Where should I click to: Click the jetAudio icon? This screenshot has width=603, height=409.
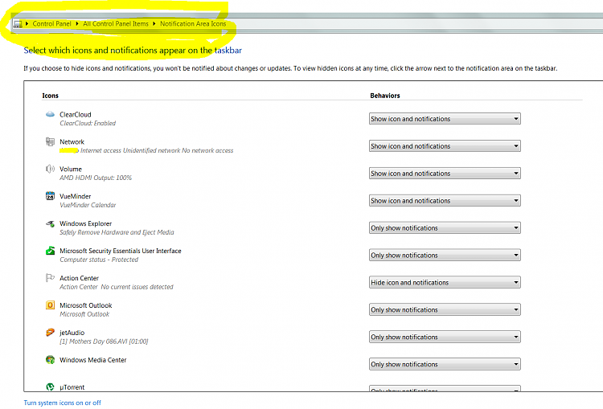point(50,333)
